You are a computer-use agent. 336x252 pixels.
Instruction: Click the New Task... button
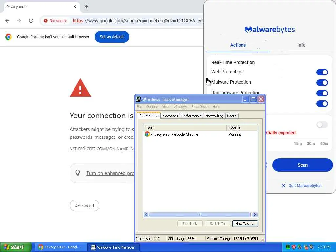click(x=245, y=224)
